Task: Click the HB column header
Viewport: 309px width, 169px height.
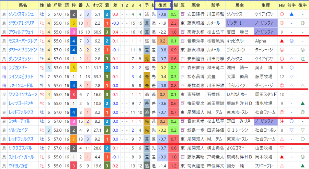Action: [282, 5]
